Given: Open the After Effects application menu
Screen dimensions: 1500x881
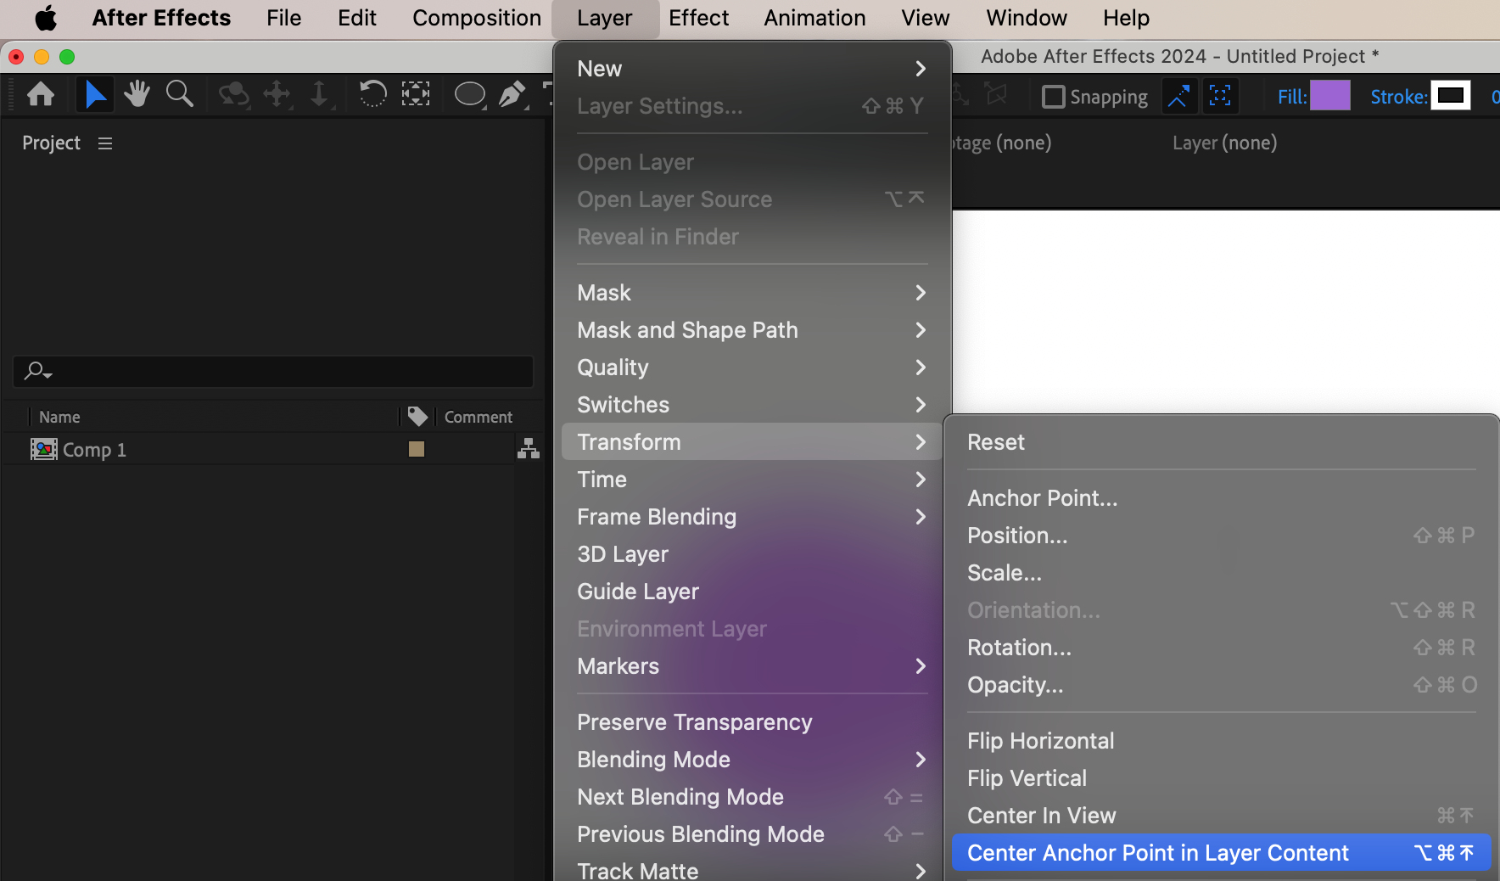Looking at the screenshot, I should coord(161,18).
